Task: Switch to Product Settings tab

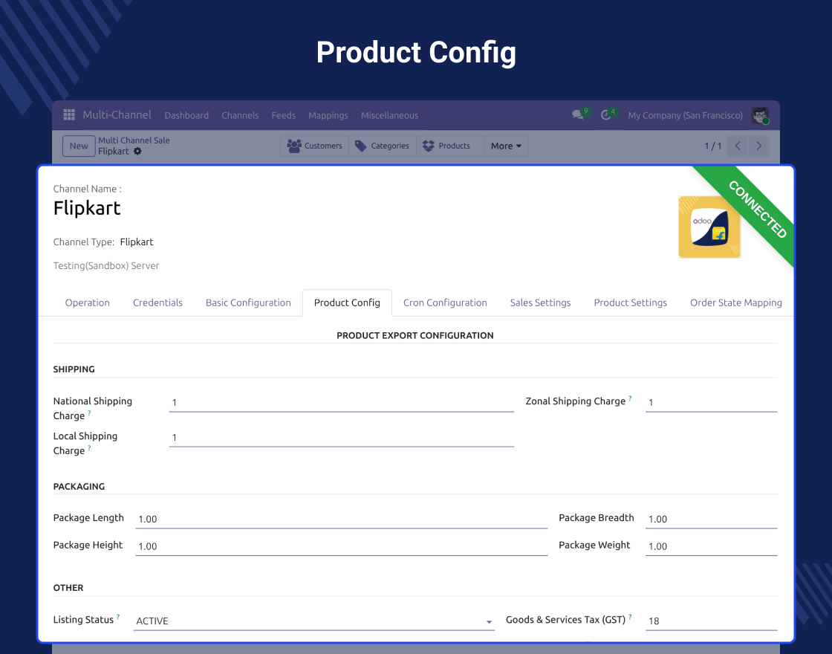Action: [x=631, y=302]
